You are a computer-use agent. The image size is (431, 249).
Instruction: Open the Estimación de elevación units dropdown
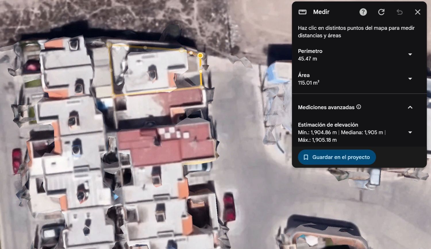pos(410,132)
